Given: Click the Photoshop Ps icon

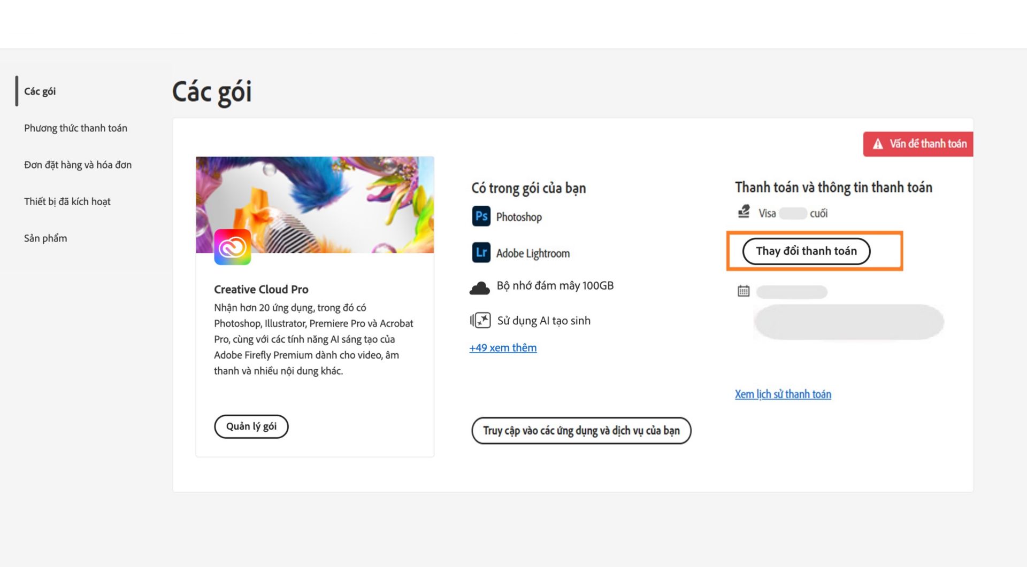Looking at the screenshot, I should (481, 216).
